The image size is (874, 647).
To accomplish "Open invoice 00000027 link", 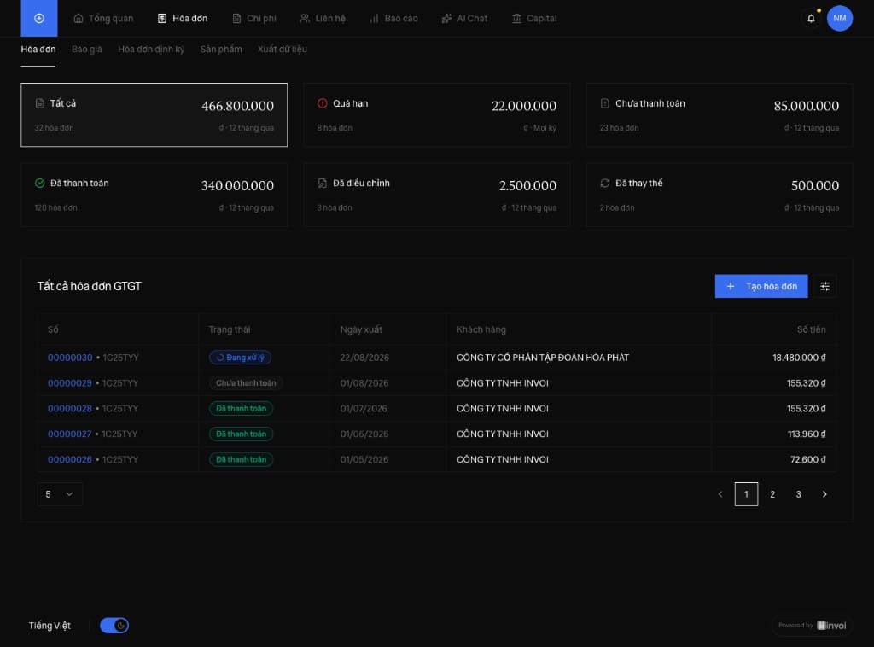I will (70, 434).
